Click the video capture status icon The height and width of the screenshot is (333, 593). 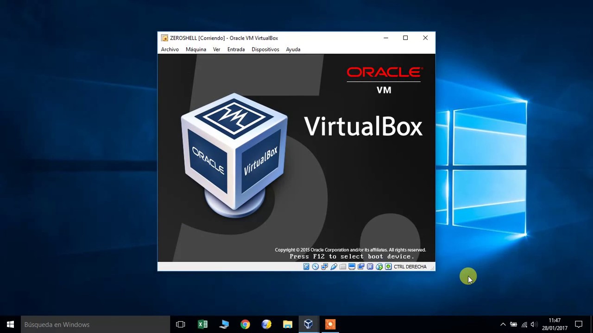361,267
